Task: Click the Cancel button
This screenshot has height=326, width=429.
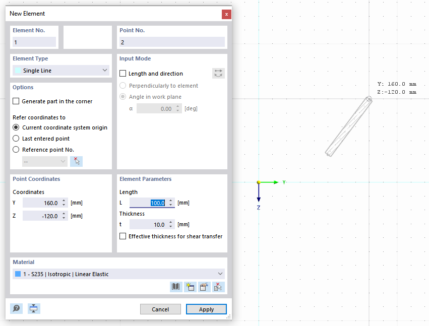Action: 160,309
